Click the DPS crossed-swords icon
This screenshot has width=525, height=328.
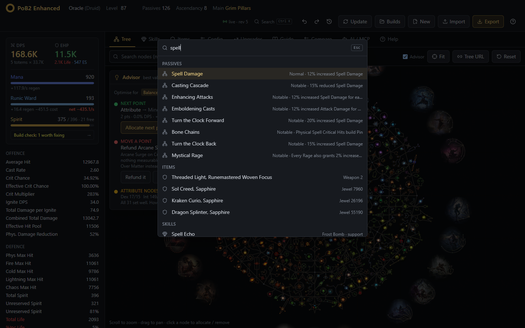pyautogui.click(x=13, y=46)
